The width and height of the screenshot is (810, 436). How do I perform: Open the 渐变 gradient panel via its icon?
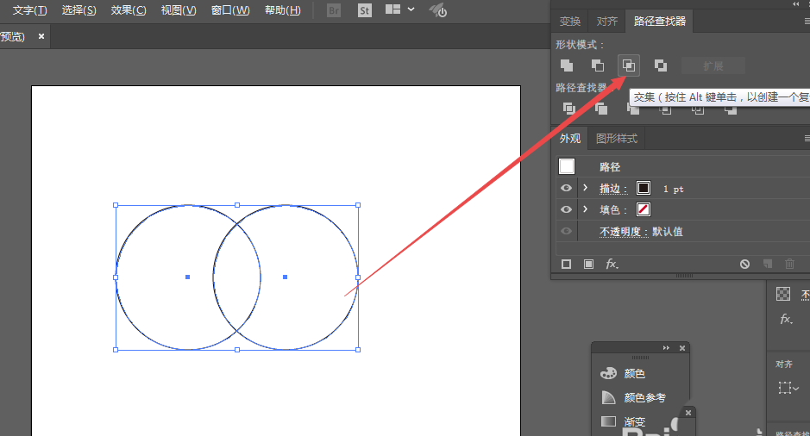[608, 421]
